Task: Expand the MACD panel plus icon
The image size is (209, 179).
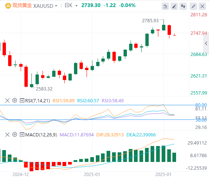Action: [x=22, y=135]
